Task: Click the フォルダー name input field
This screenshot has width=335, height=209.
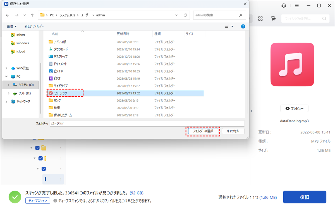Action: [147, 123]
